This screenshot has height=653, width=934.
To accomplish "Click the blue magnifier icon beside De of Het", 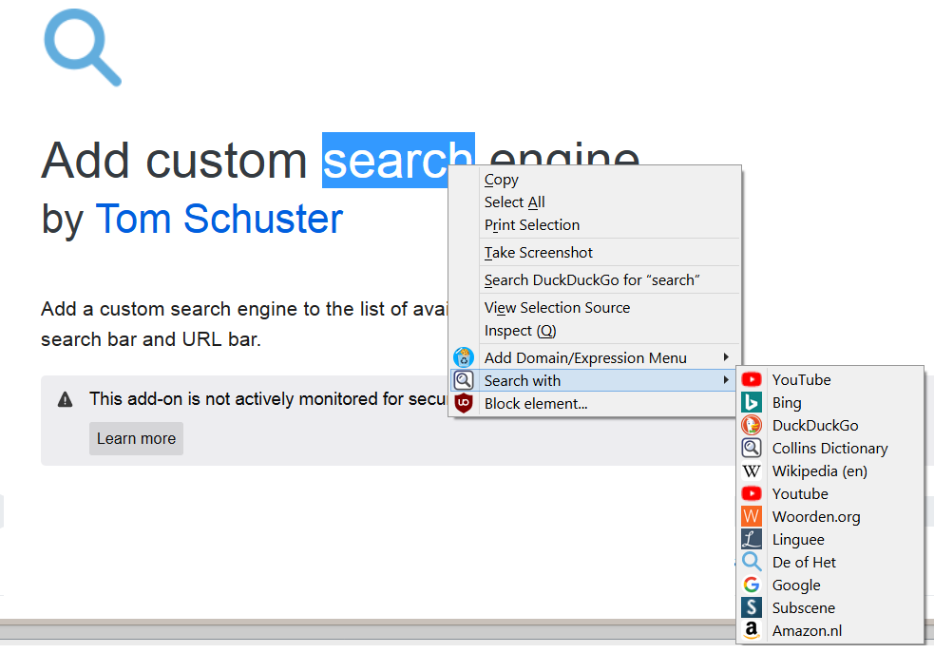I will [x=752, y=562].
